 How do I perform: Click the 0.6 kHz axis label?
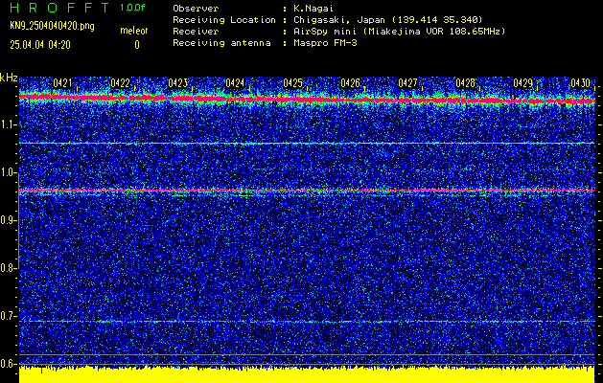[x=8, y=364]
